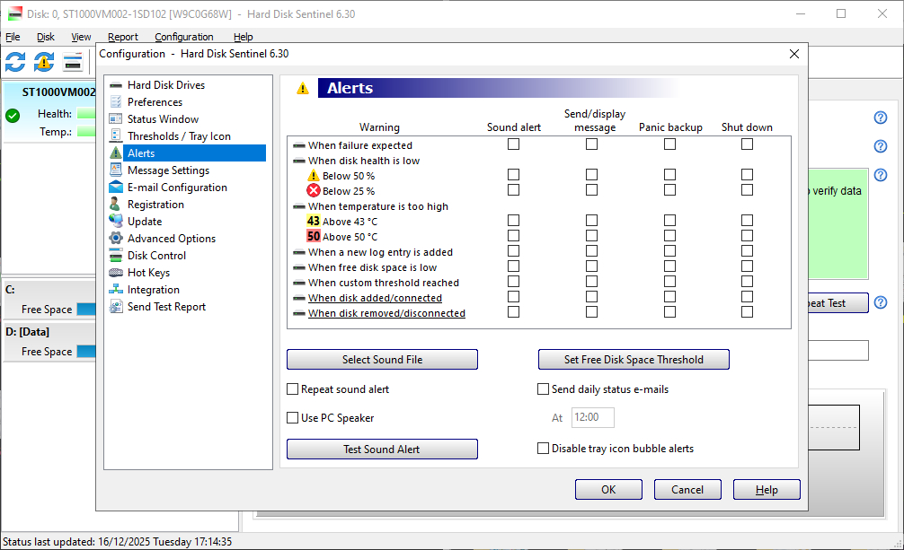Screen dimensions: 904x550
Task: Enable Repeat sound alert checkbox
Action: 293,389
